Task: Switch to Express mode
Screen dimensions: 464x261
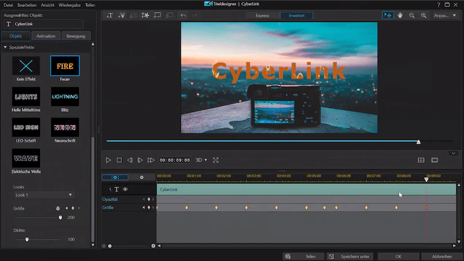Action: coord(263,16)
